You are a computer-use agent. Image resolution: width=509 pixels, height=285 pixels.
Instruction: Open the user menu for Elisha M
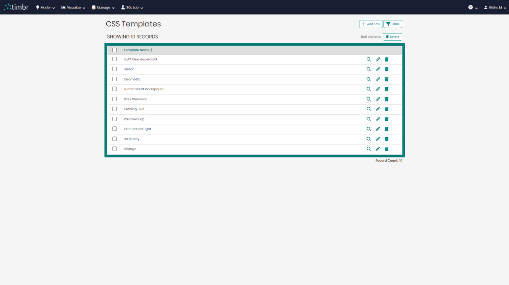[x=495, y=7]
